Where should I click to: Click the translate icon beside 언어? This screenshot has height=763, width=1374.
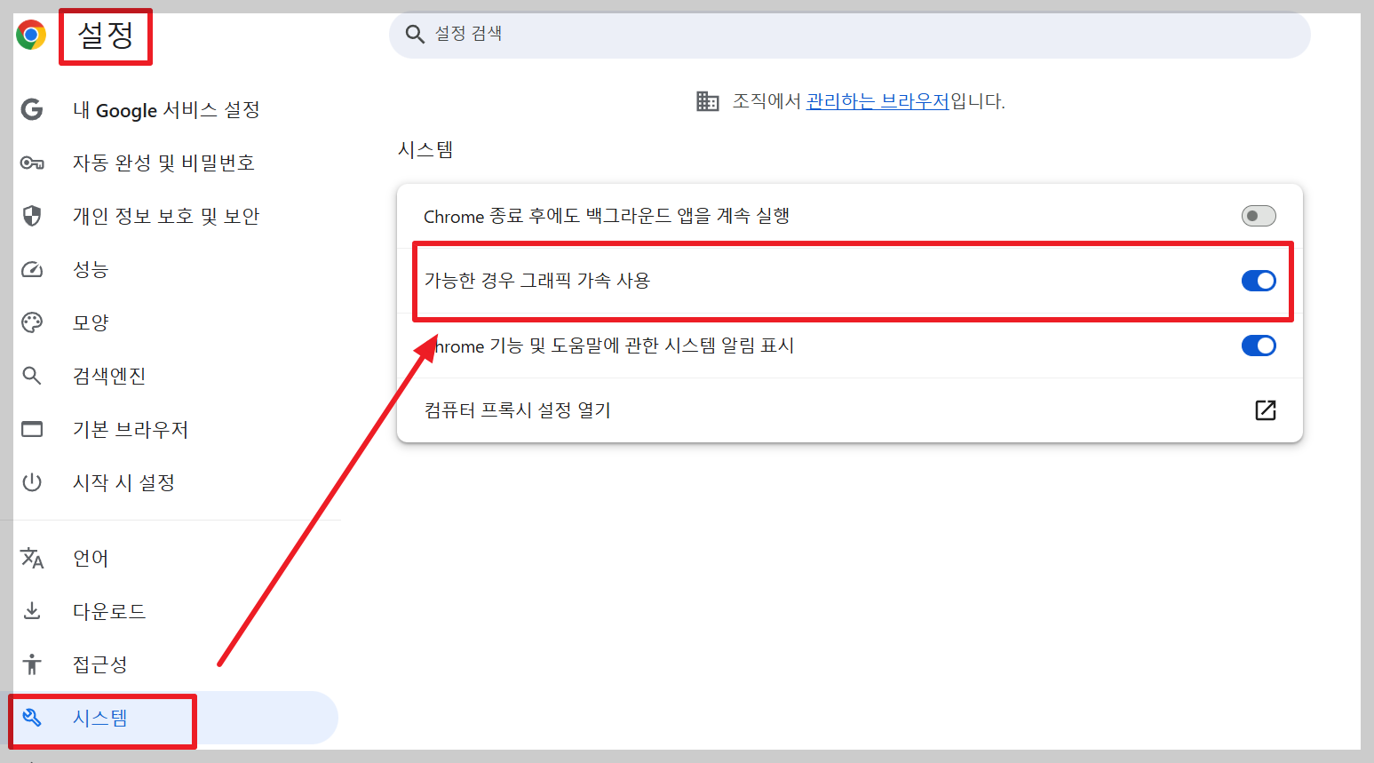point(32,558)
